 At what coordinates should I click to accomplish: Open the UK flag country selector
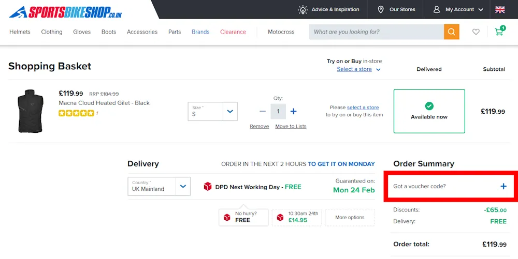tap(500, 9)
